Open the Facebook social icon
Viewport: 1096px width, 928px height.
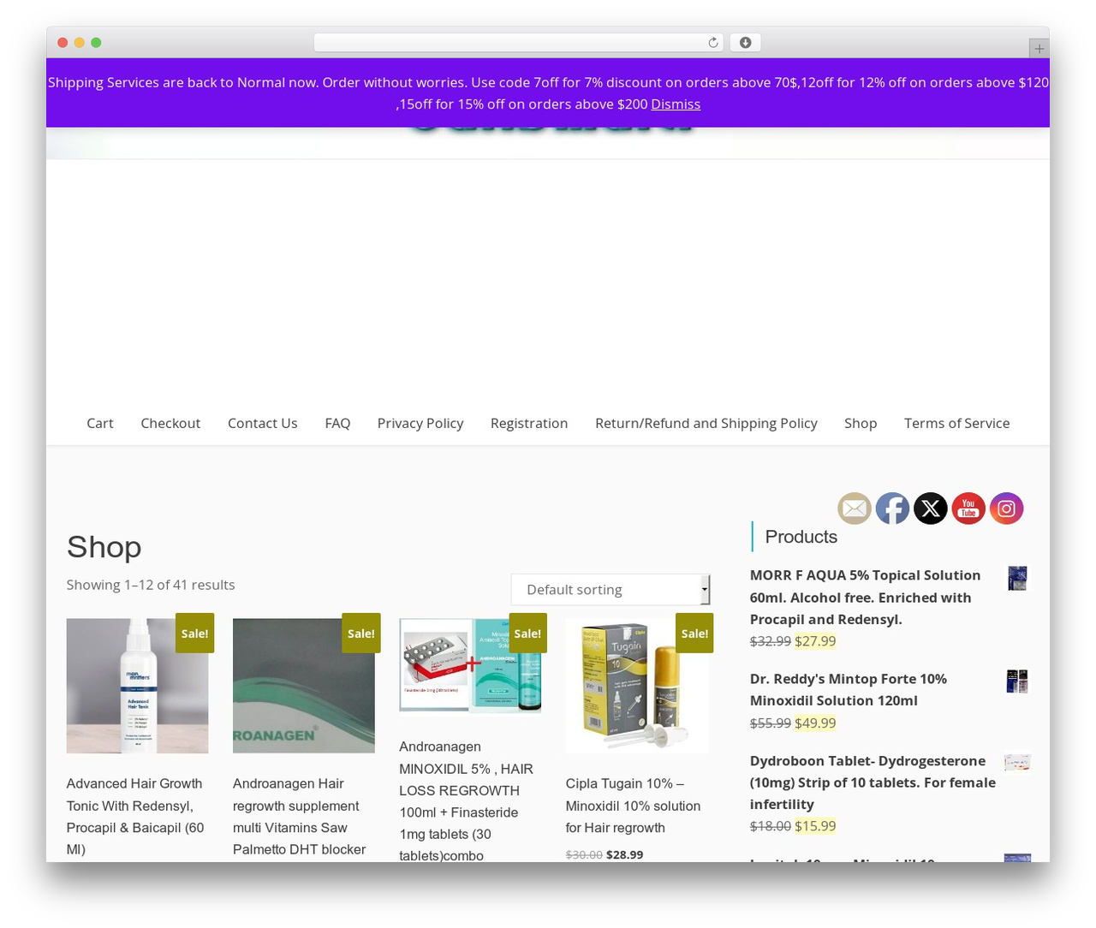[x=892, y=509]
